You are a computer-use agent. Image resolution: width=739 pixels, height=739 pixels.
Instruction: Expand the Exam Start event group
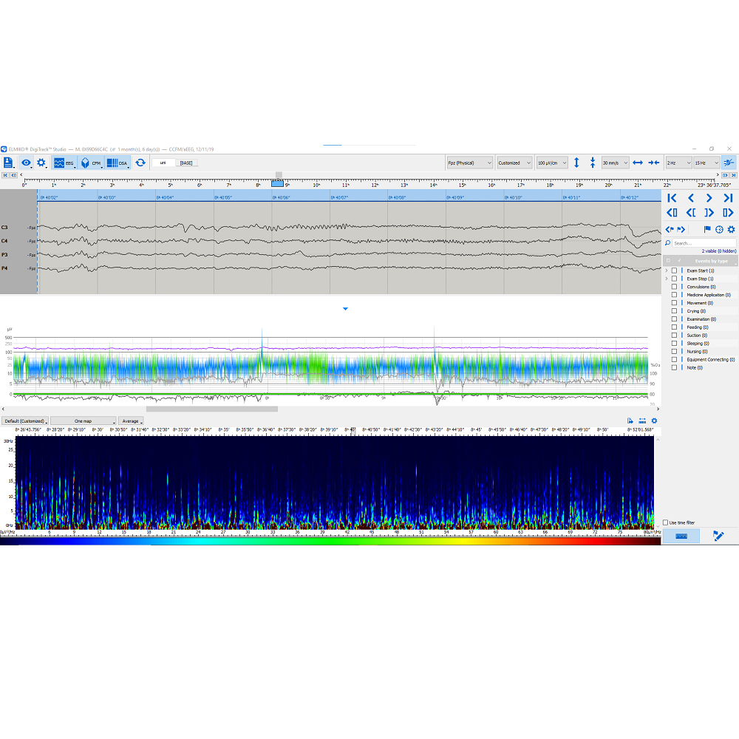(x=666, y=270)
